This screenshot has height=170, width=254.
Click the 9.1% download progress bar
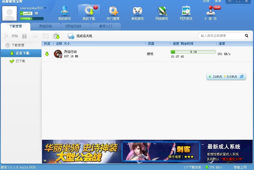click(x=193, y=52)
